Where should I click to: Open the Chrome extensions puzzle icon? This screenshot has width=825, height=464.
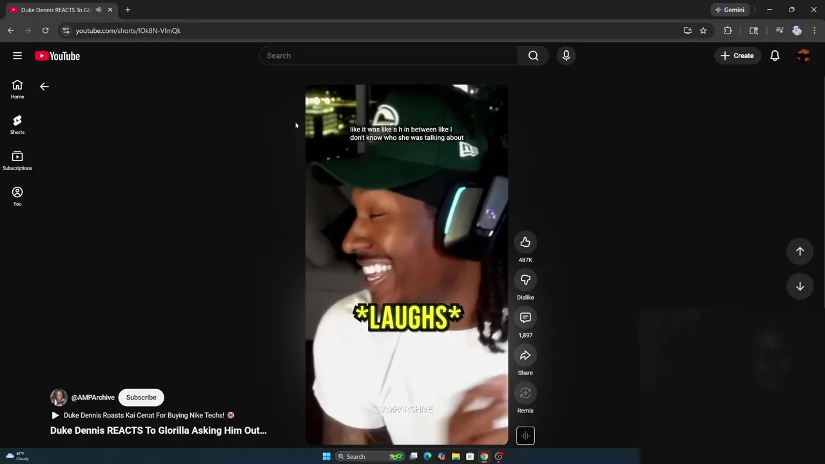tap(728, 30)
